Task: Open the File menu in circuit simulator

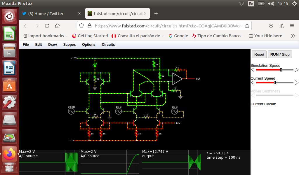Action: (26, 45)
